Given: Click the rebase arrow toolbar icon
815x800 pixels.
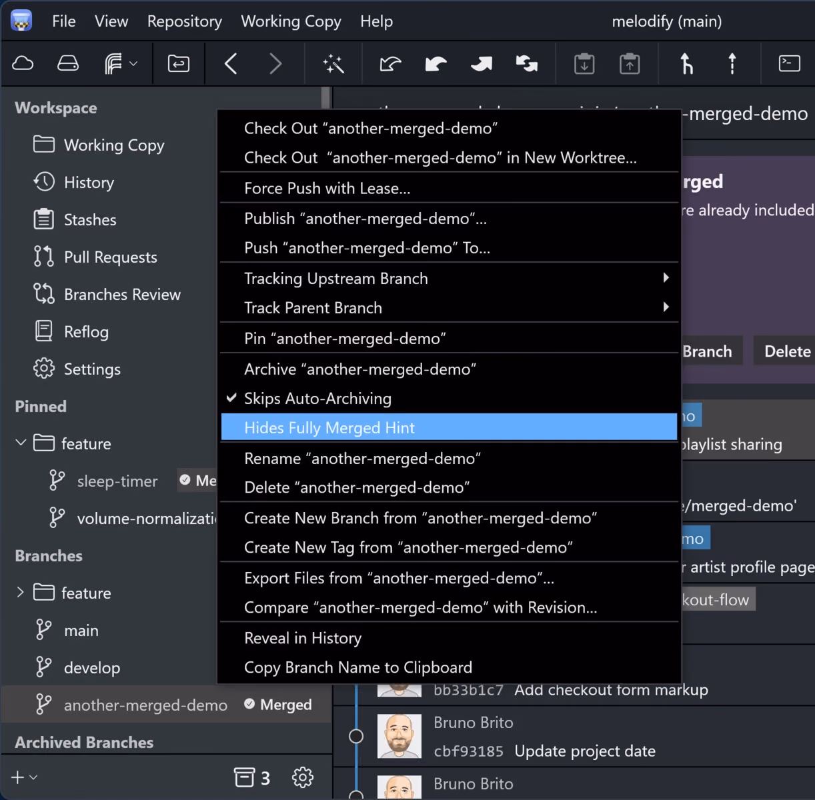Looking at the screenshot, I should [732, 64].
